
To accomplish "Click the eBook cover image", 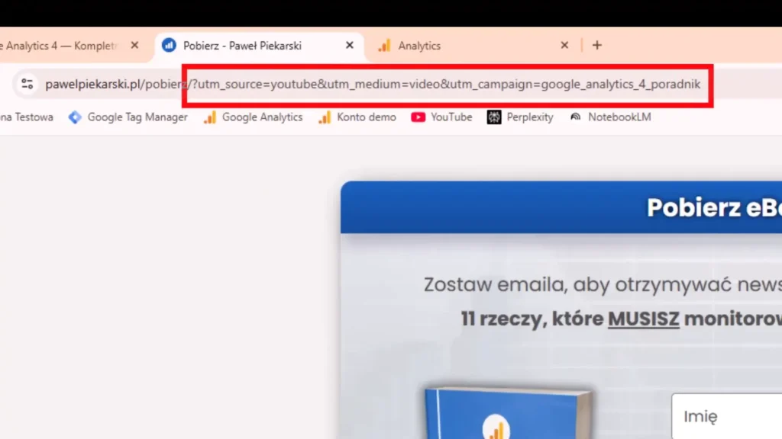I will click(509, 413).
